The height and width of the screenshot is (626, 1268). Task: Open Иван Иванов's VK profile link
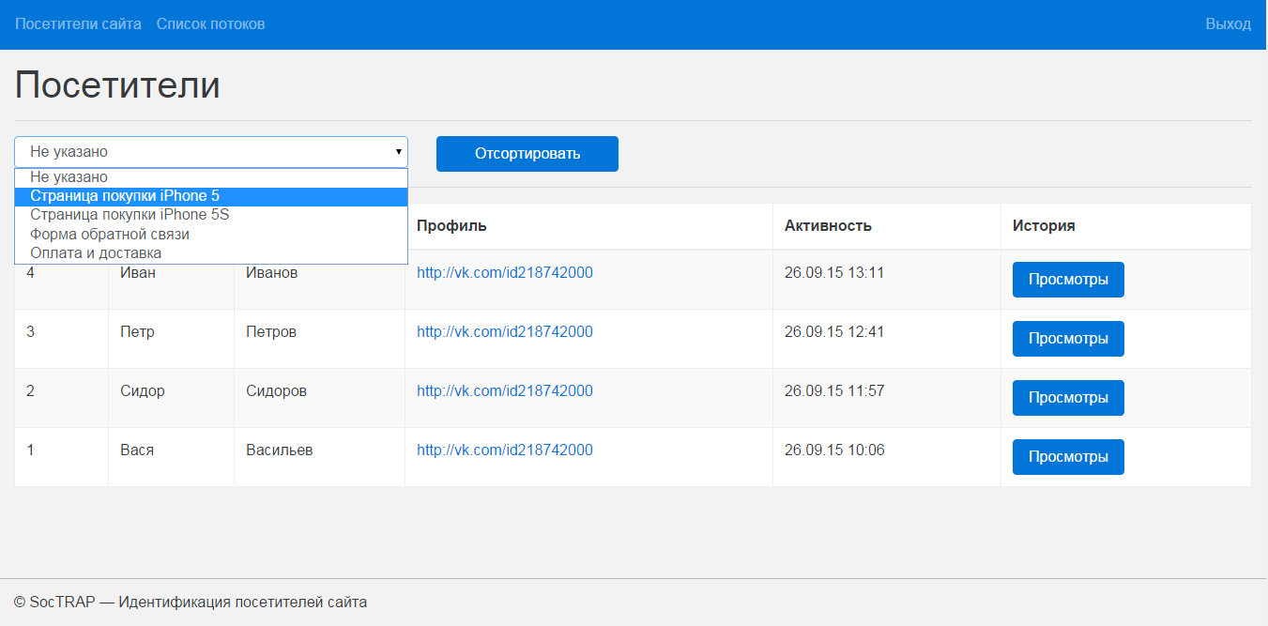[x=505, y=273]
